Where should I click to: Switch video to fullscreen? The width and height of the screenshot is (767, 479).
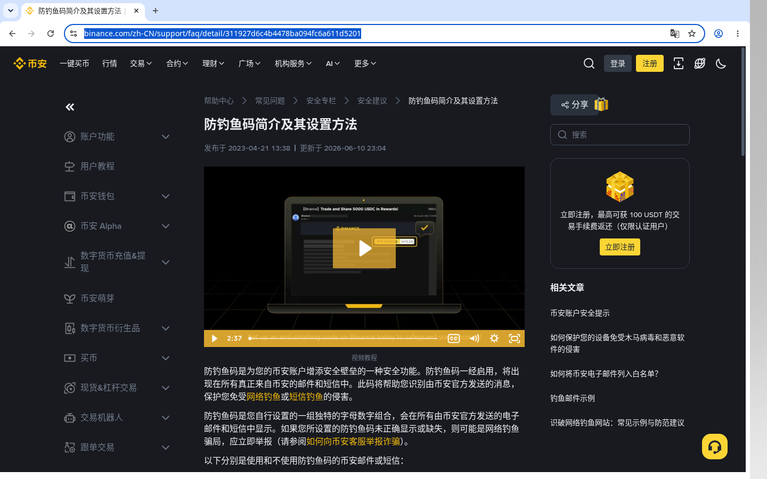(x=515, y=338)
